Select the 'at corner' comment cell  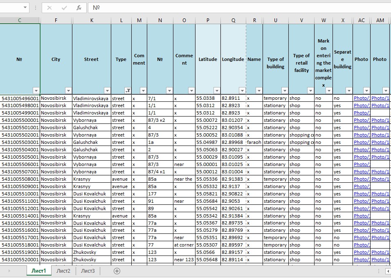tap(184, 245)
